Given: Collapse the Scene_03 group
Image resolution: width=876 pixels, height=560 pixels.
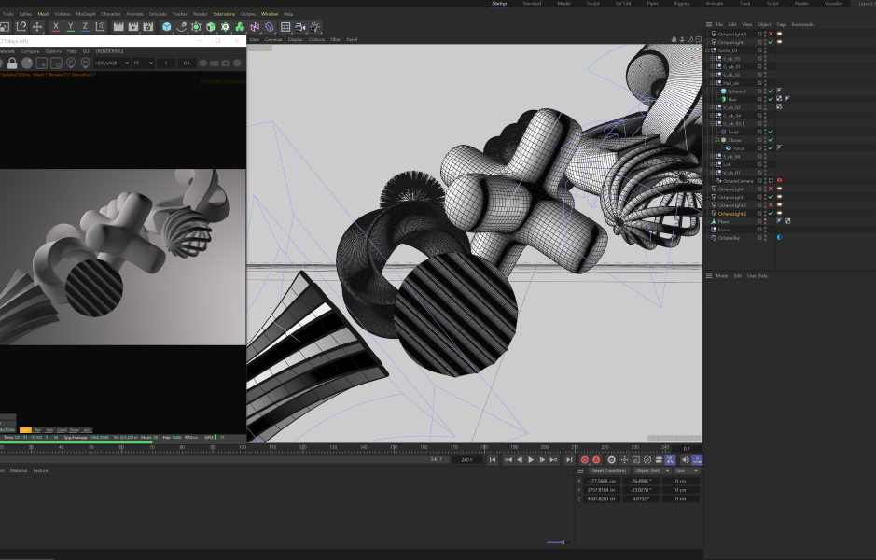Looking at the screenshot, I should coord(707,50).
